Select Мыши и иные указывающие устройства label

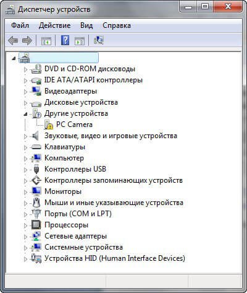[114, 203]
